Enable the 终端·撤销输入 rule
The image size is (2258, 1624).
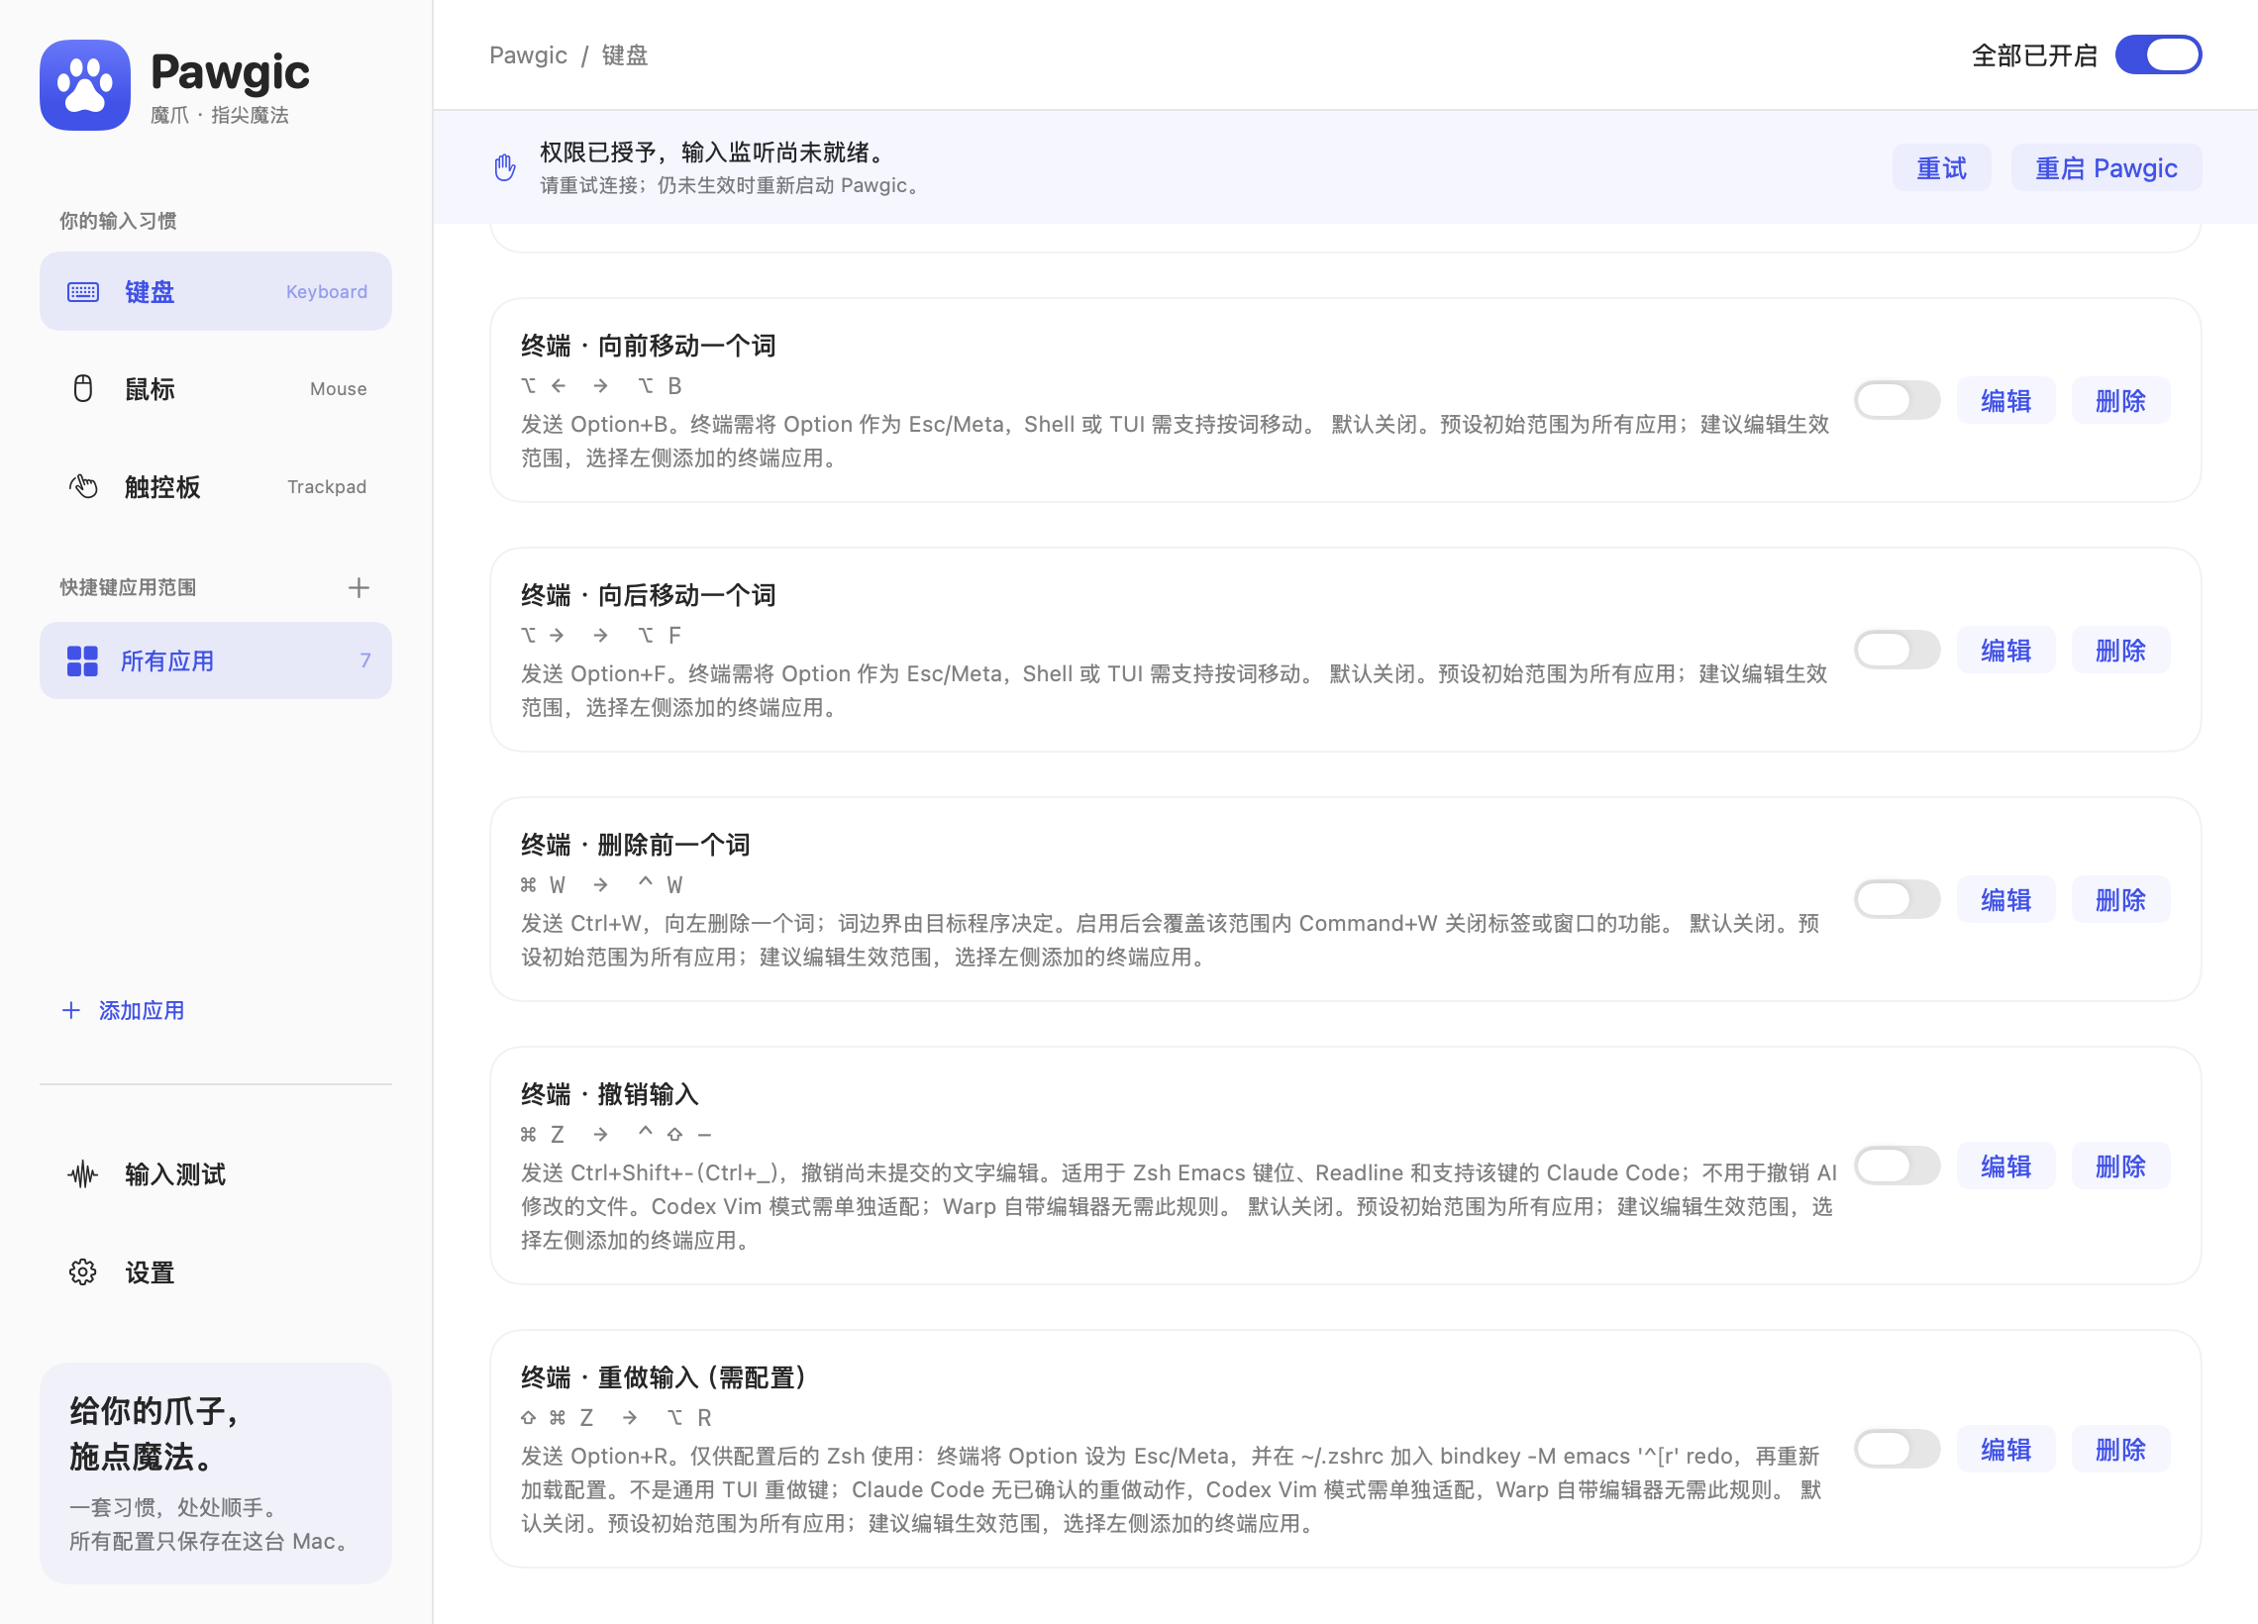tap(1897, 1166)
